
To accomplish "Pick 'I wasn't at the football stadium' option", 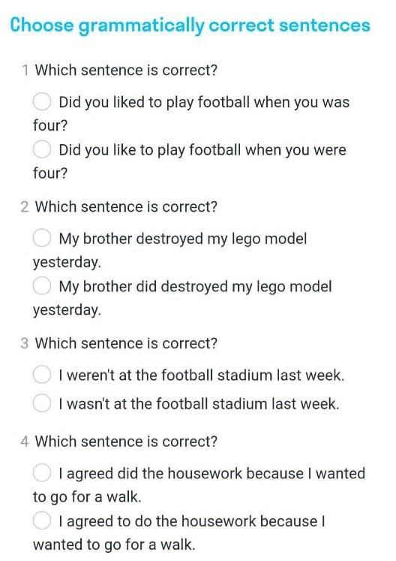I will (x=42, y=403).
